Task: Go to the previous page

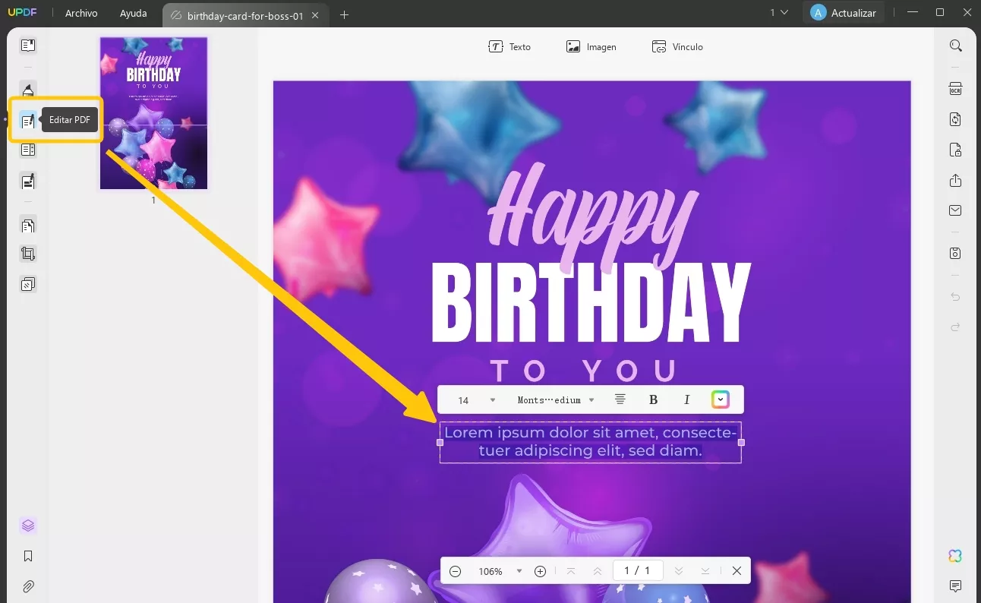Action: pyautogui.click(x=598, y=571)
